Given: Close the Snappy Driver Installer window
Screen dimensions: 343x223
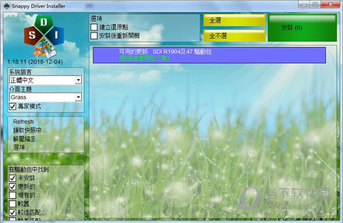Looking at the screenshot, I should pyautogui.click(x=330, y=5).
